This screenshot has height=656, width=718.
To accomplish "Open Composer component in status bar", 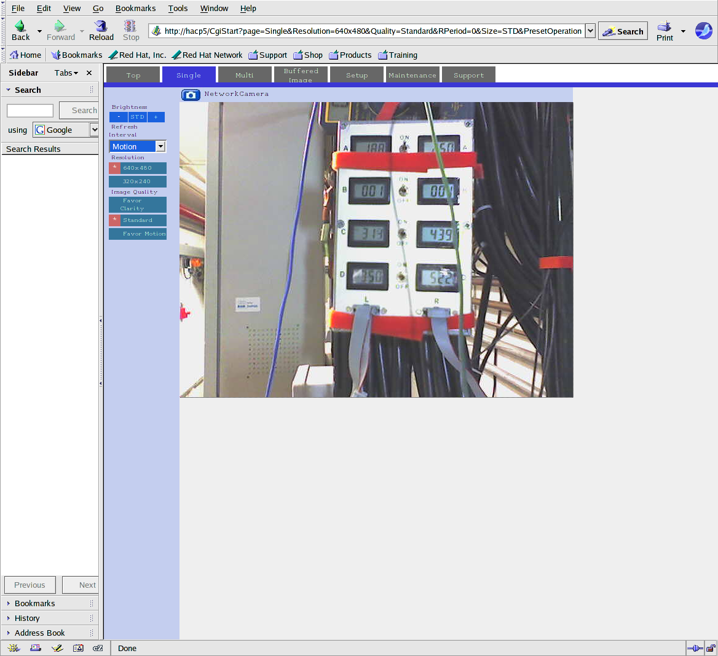I will click(57, 648).
